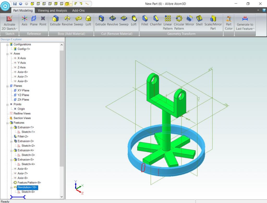Collapse the Revolution<10> node

11,188
